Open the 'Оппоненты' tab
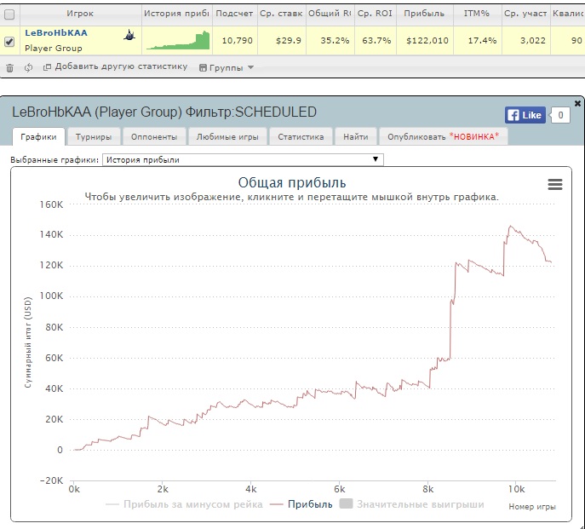 tap(155, 136)
